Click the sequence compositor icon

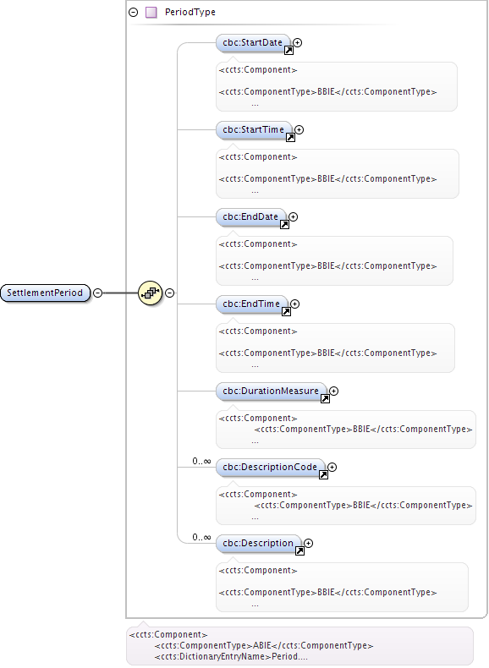(150, 293)
